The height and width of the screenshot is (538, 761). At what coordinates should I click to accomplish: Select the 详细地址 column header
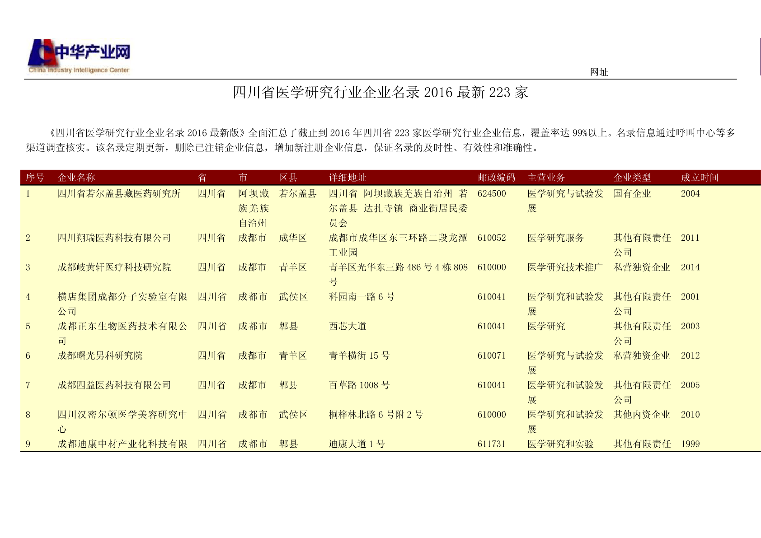pos(348,178)
